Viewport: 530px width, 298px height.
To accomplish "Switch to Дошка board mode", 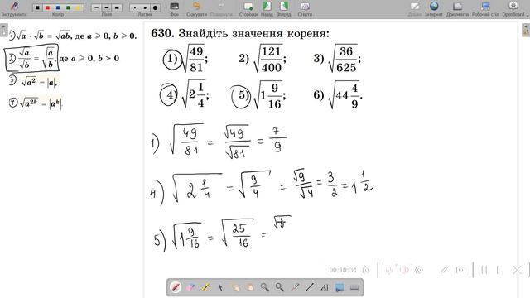I will [x=414, y=9].
